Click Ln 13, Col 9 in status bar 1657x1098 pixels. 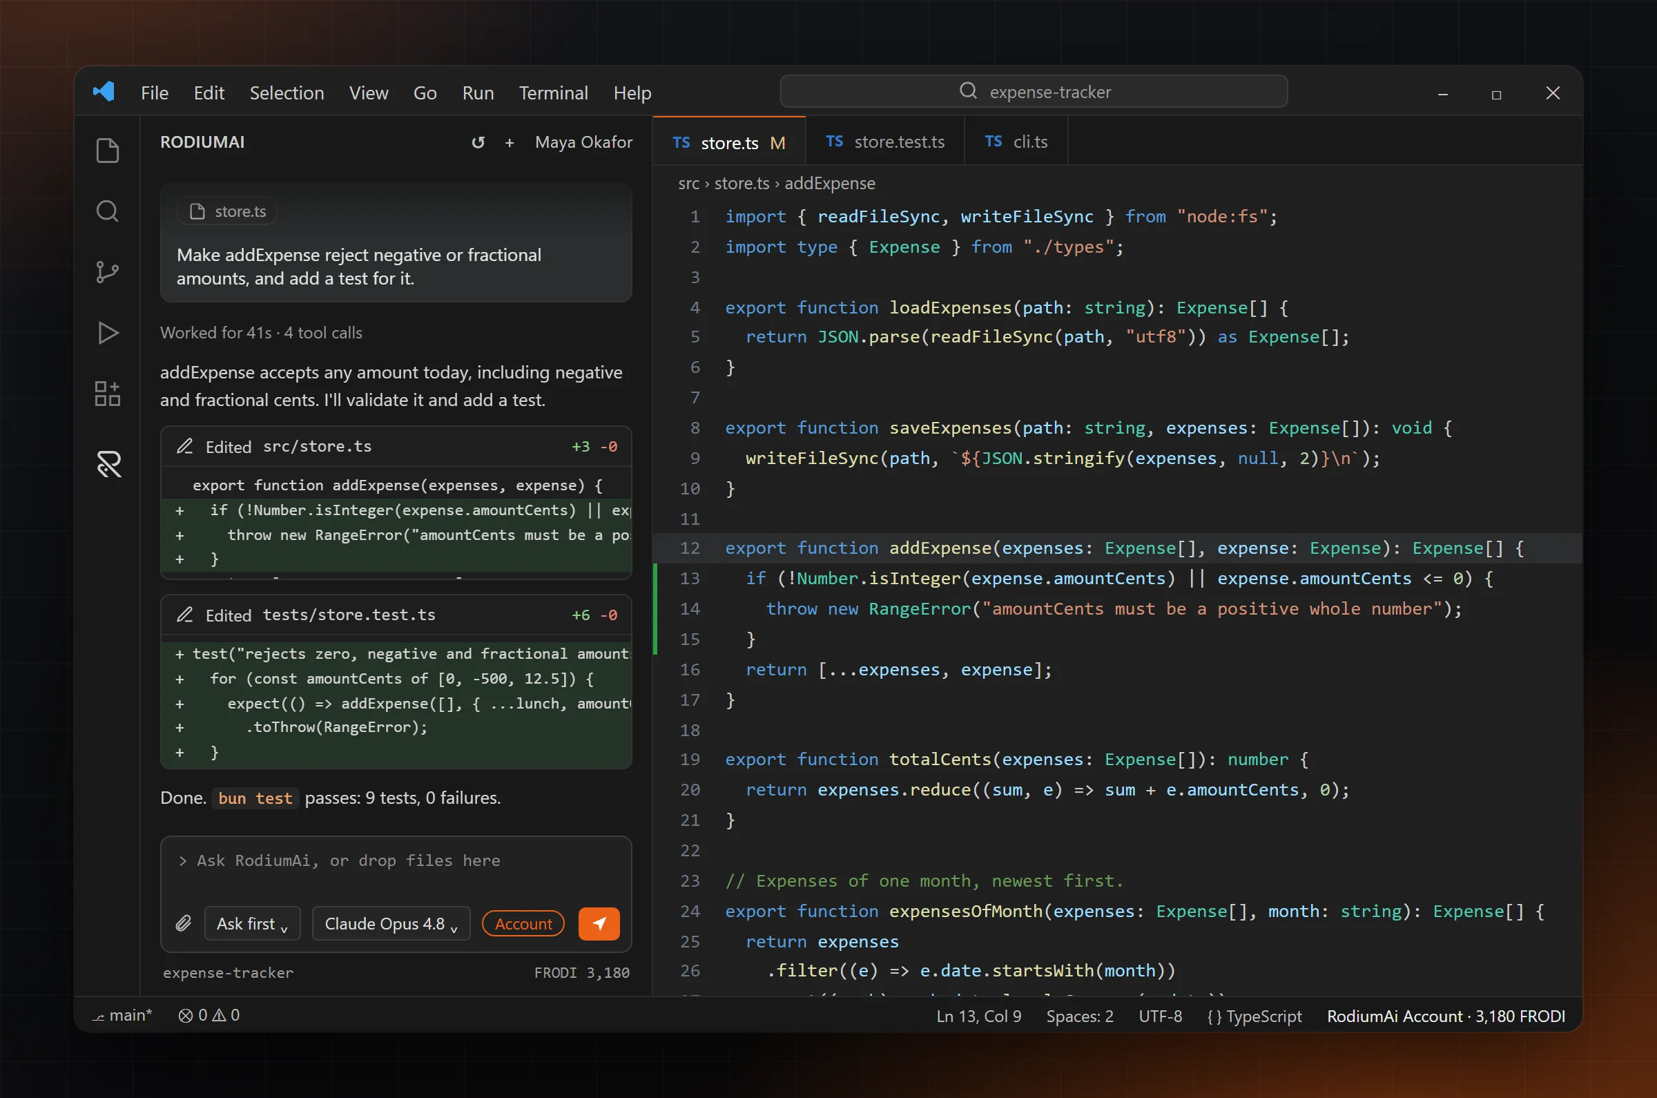point(978,1015)
